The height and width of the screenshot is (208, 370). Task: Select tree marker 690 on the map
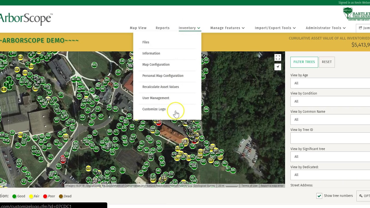(217, 163)
